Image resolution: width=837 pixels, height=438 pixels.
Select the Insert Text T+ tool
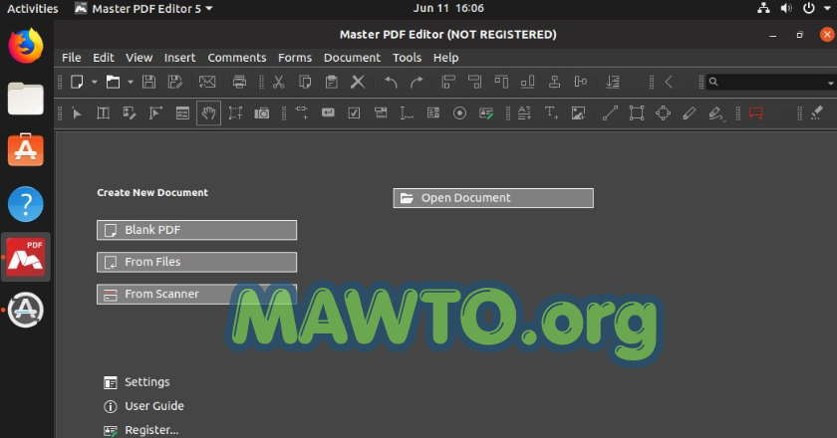[x=551, y=113]
